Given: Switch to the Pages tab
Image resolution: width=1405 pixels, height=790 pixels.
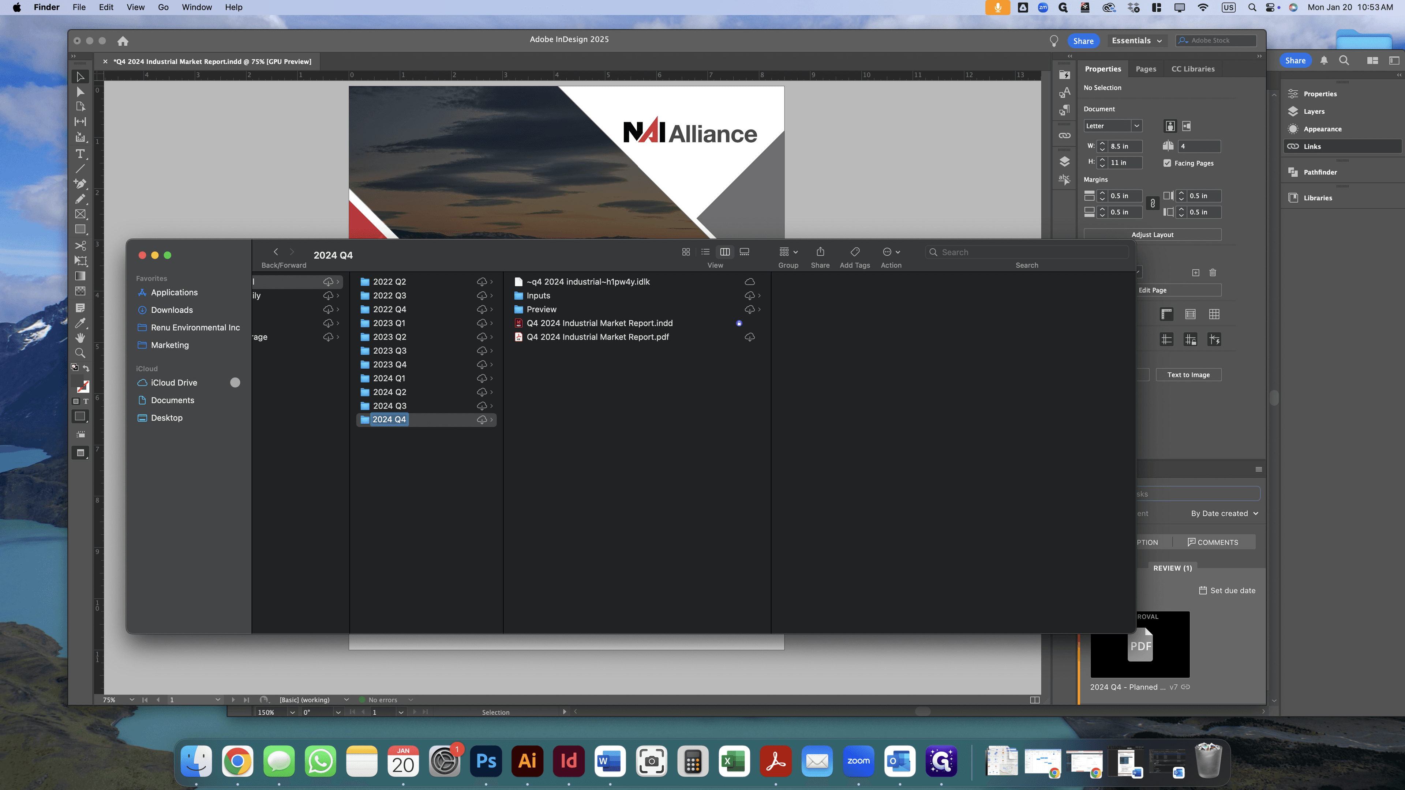Looking at the screenshot, I should [1145, 69].
